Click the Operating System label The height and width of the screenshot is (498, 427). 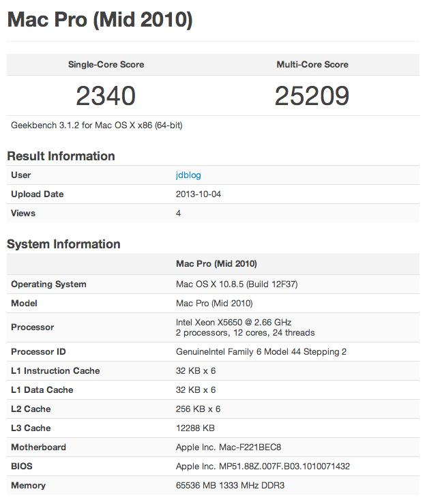pos(48,284)
